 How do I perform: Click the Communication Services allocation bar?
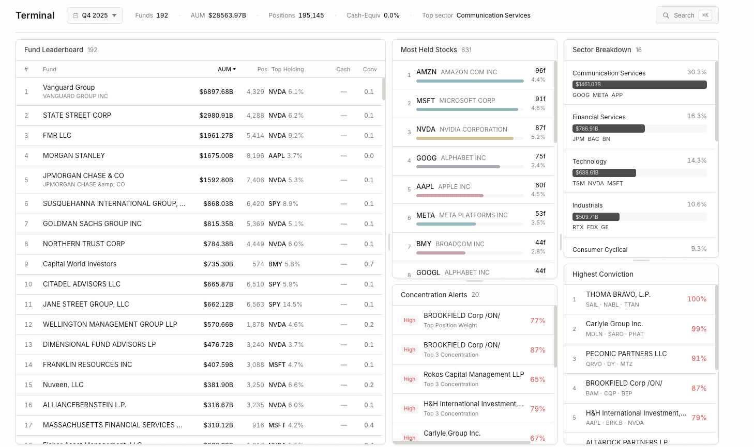[641, 84]
